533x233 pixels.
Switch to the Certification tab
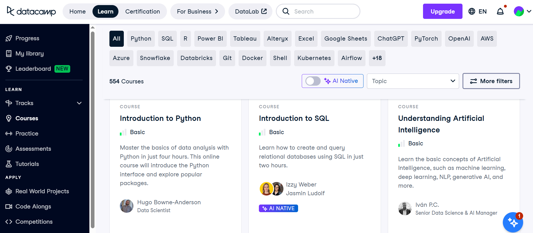coord(142,12)
